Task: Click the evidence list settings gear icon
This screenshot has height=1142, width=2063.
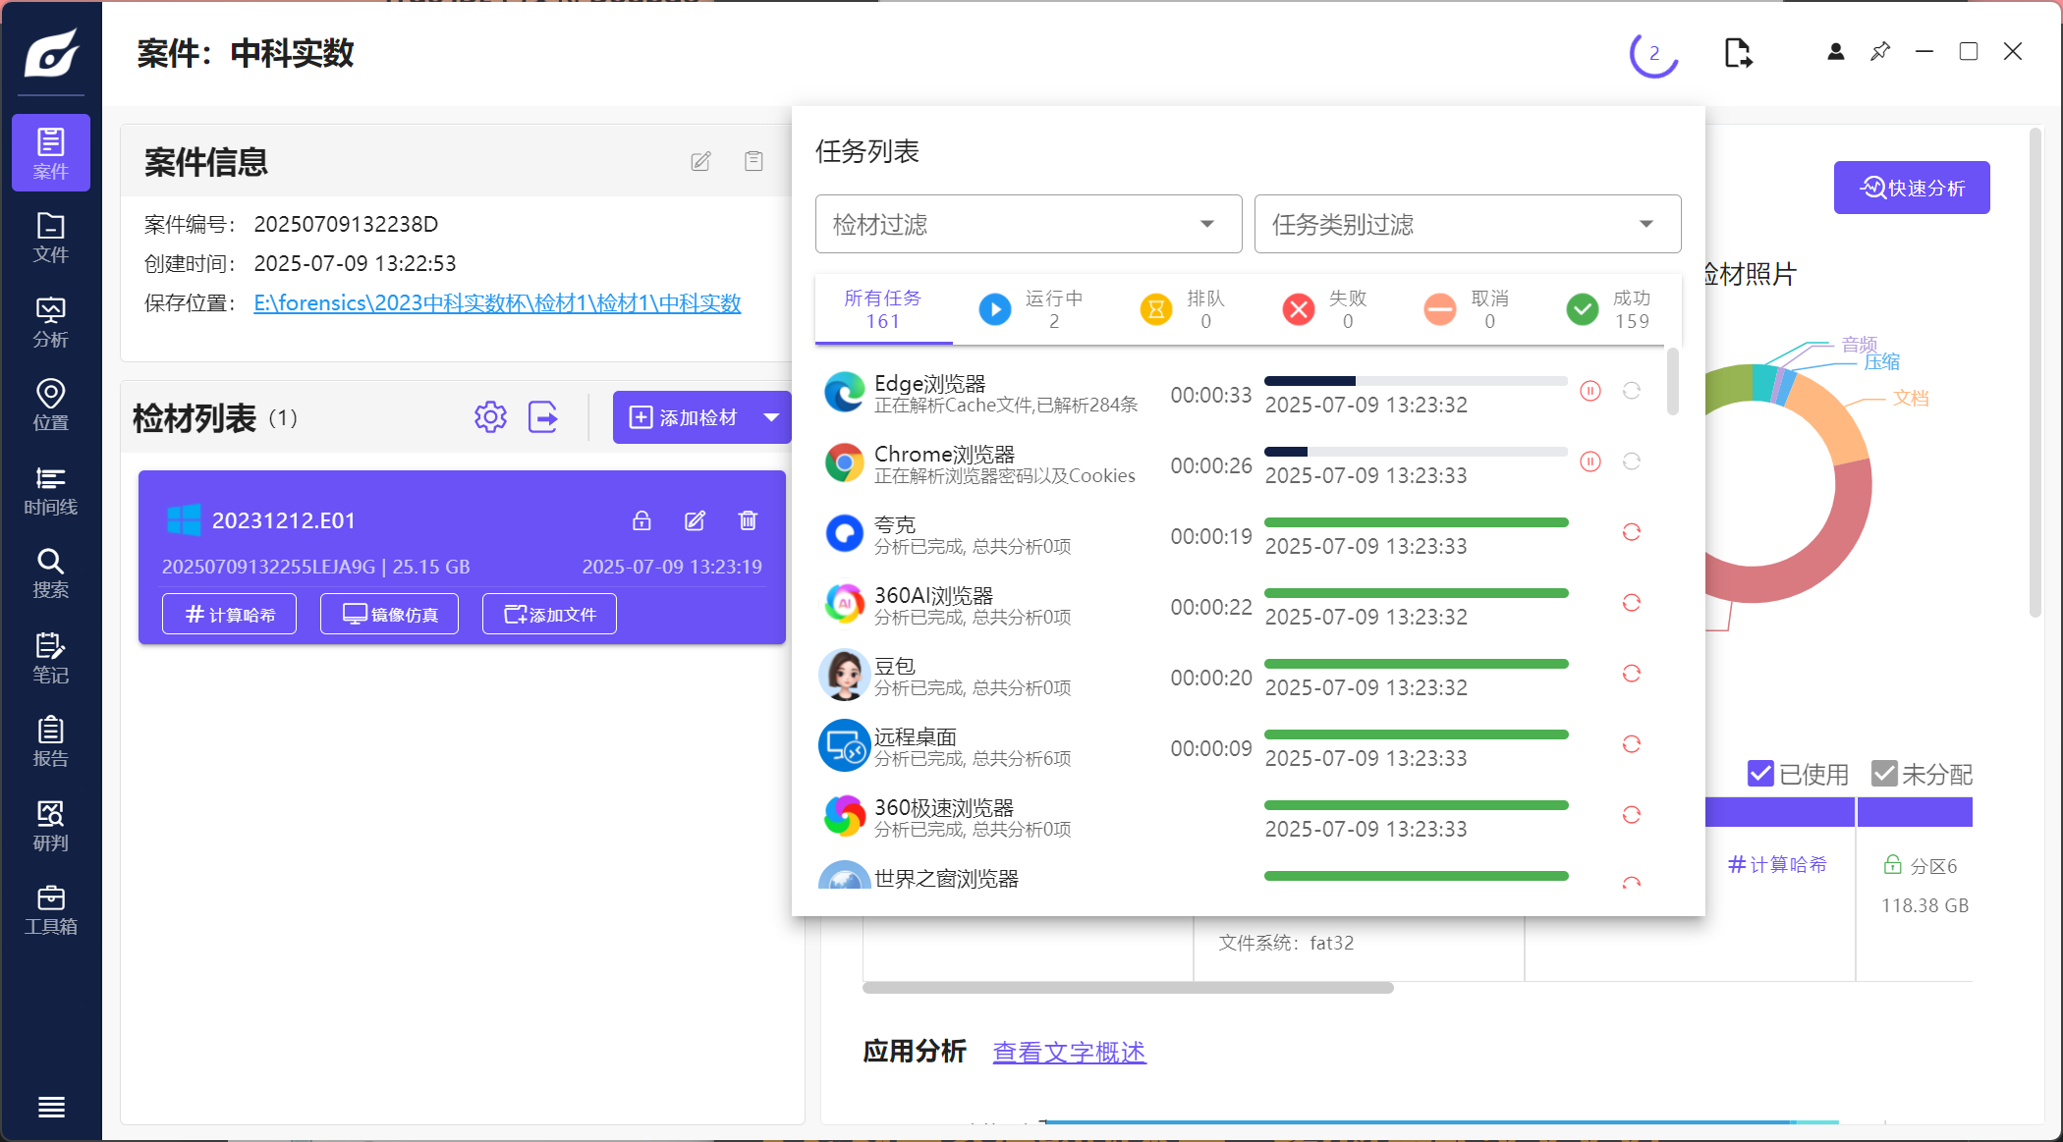Action: click(490, 417)
